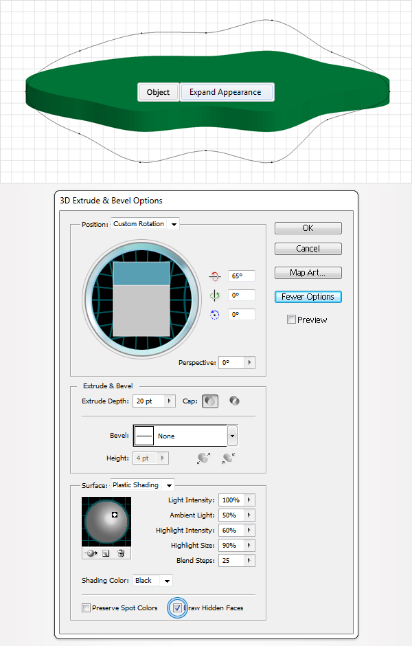
Task: Open Highlight Intensity slider arrow
Action: click(249, 531)
